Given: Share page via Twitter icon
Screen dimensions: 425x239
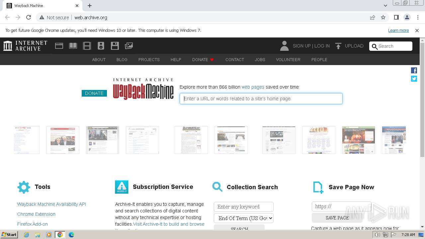Looking at the screenshot, I should tap(414, 79).
